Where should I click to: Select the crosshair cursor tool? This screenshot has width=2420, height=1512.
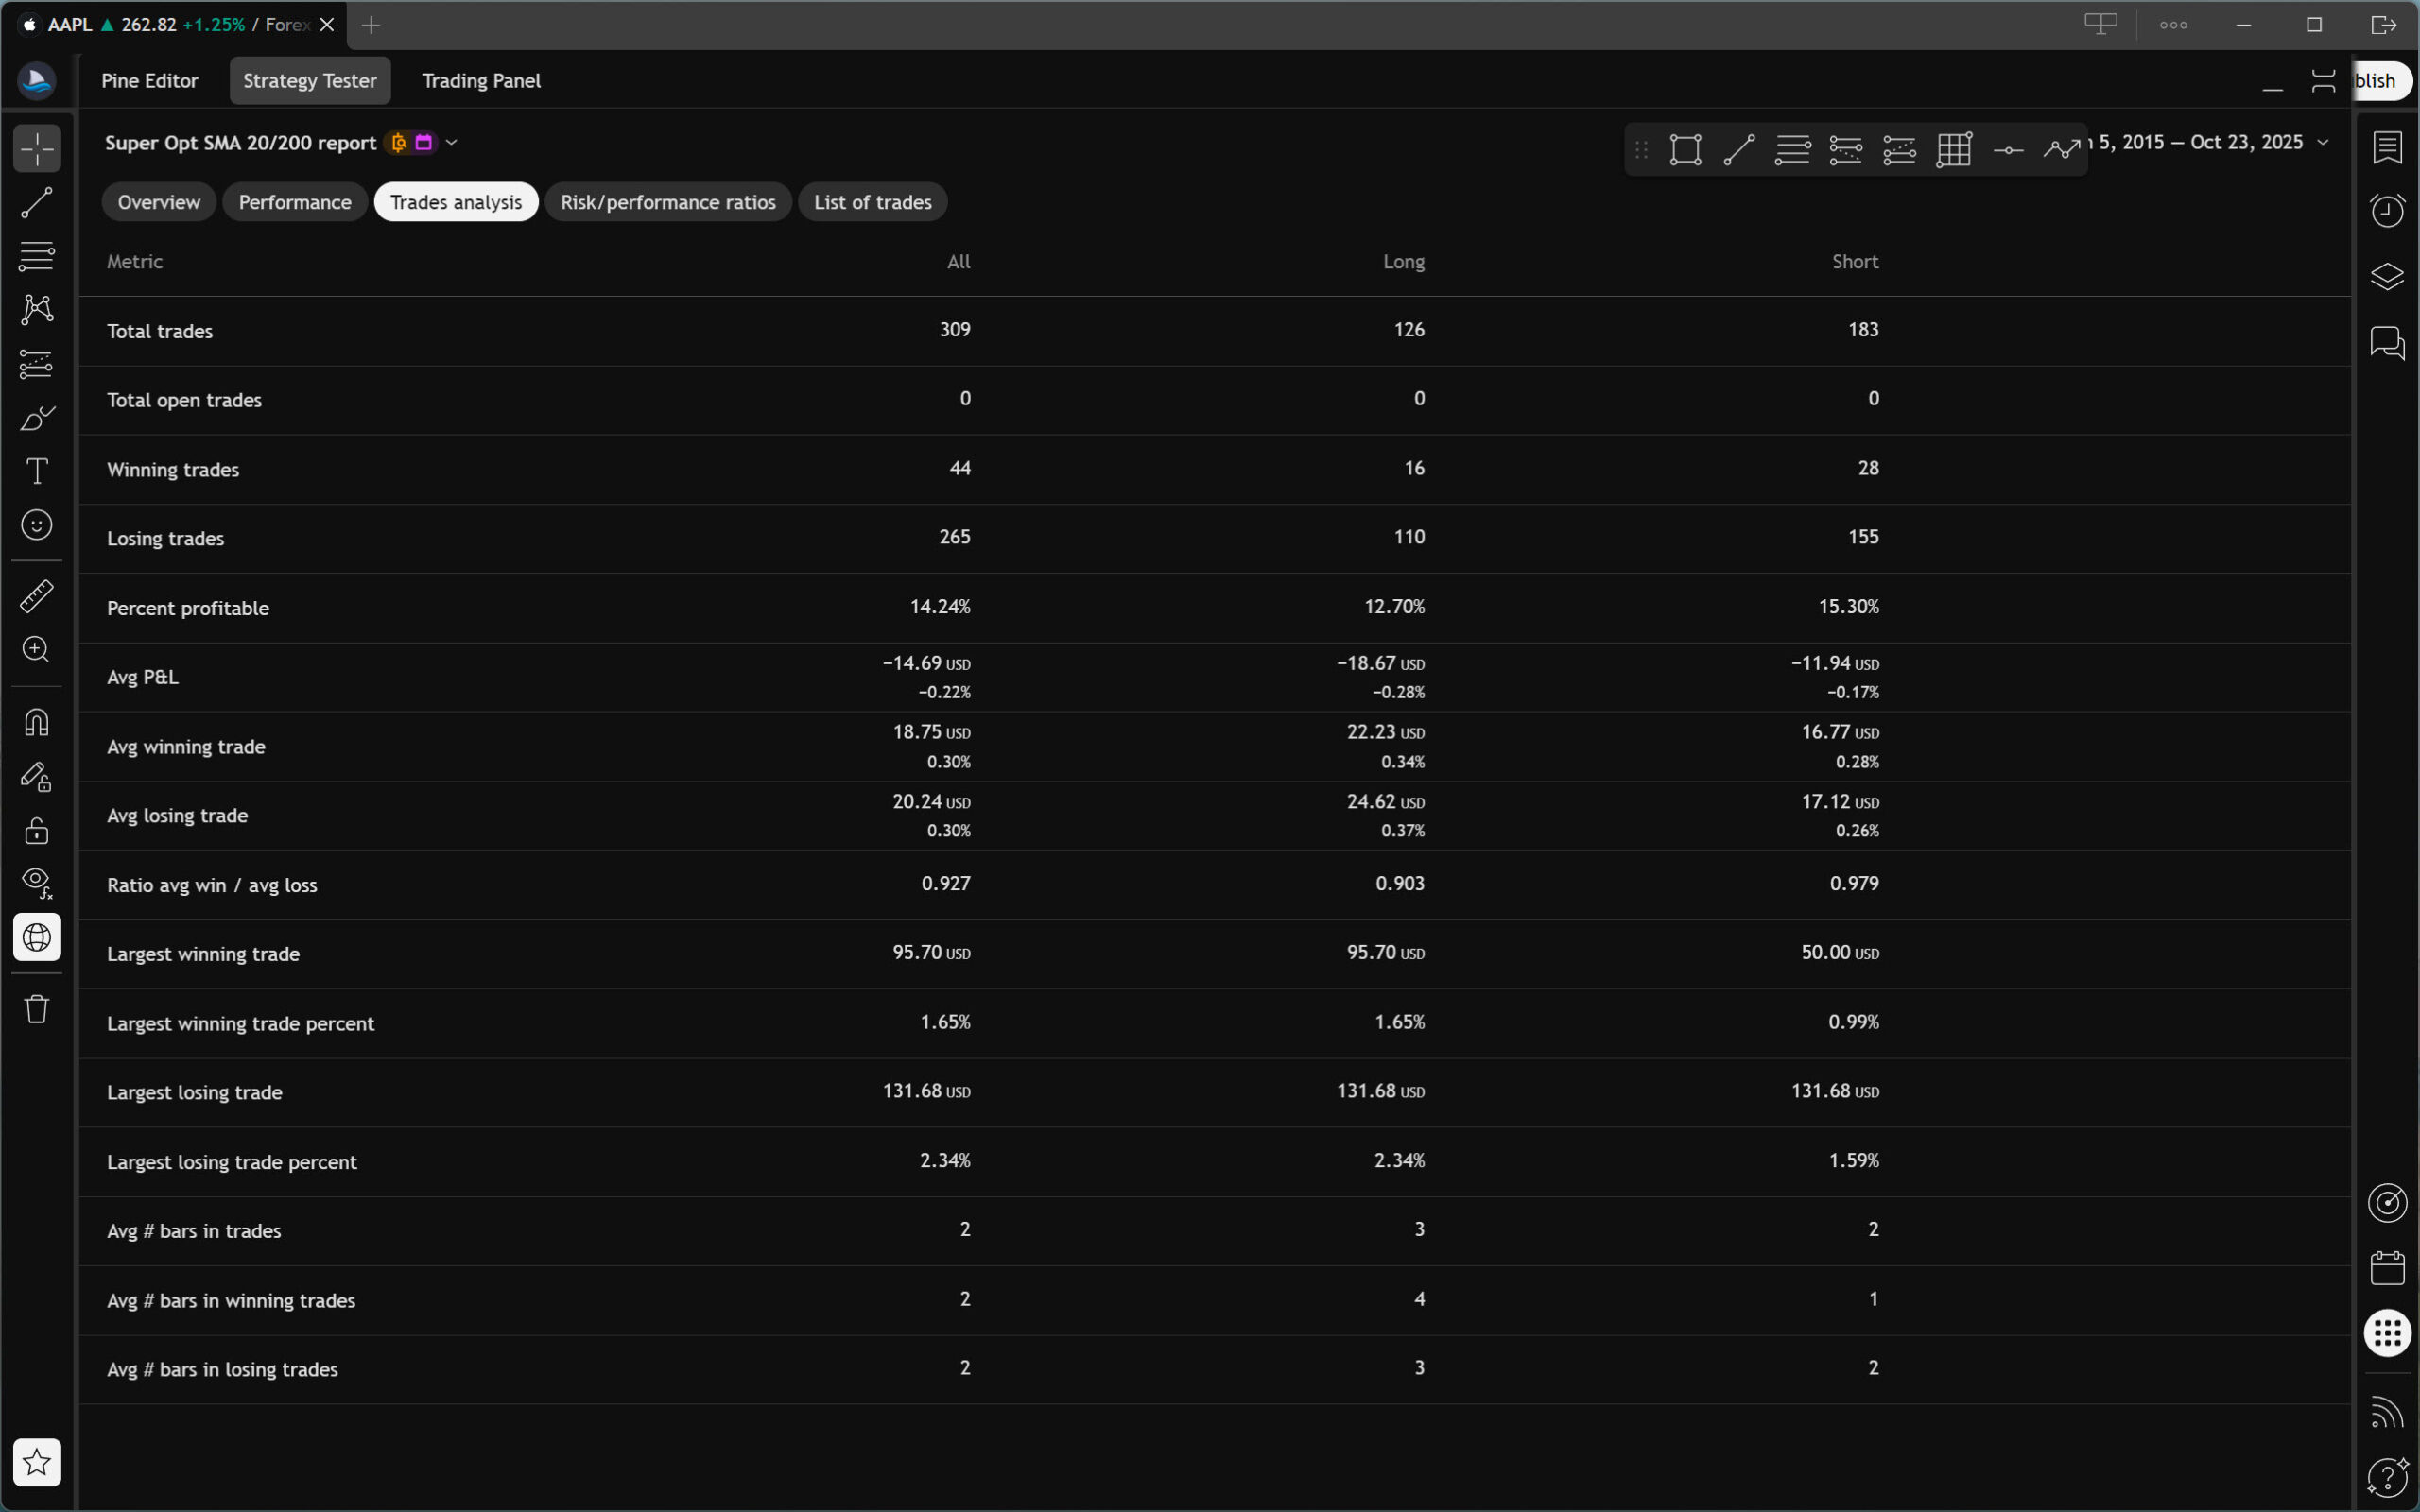coord(37,149)
